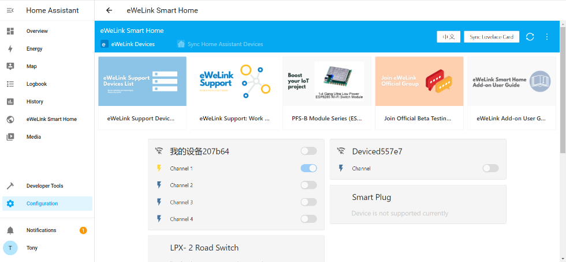
Task: Open eWeLink Support Devices List card
Action: coord(142,93)
